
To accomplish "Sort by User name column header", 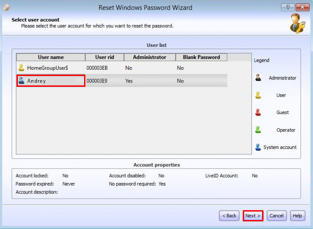I will [51, 57].
